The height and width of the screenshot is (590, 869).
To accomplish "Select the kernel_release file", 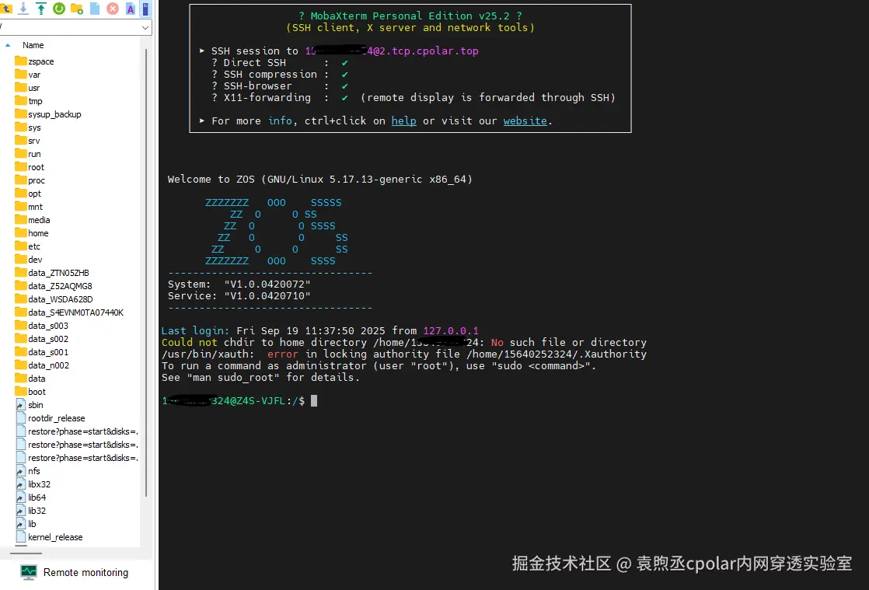I will [55, 537].
